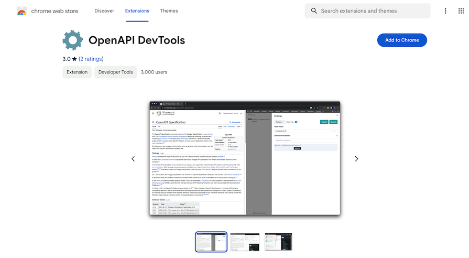Select the Developer Tools category chip
This screenshot has height=258, width=469.
(115, 72)
